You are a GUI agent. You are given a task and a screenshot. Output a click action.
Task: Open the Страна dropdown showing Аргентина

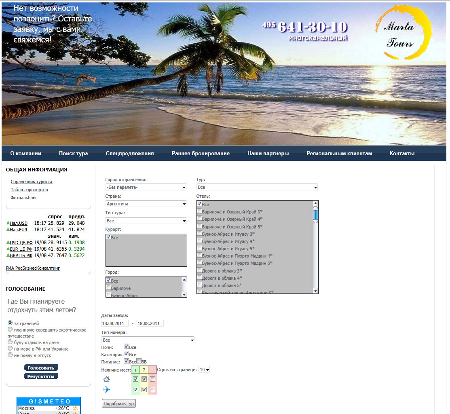[146, 204]
